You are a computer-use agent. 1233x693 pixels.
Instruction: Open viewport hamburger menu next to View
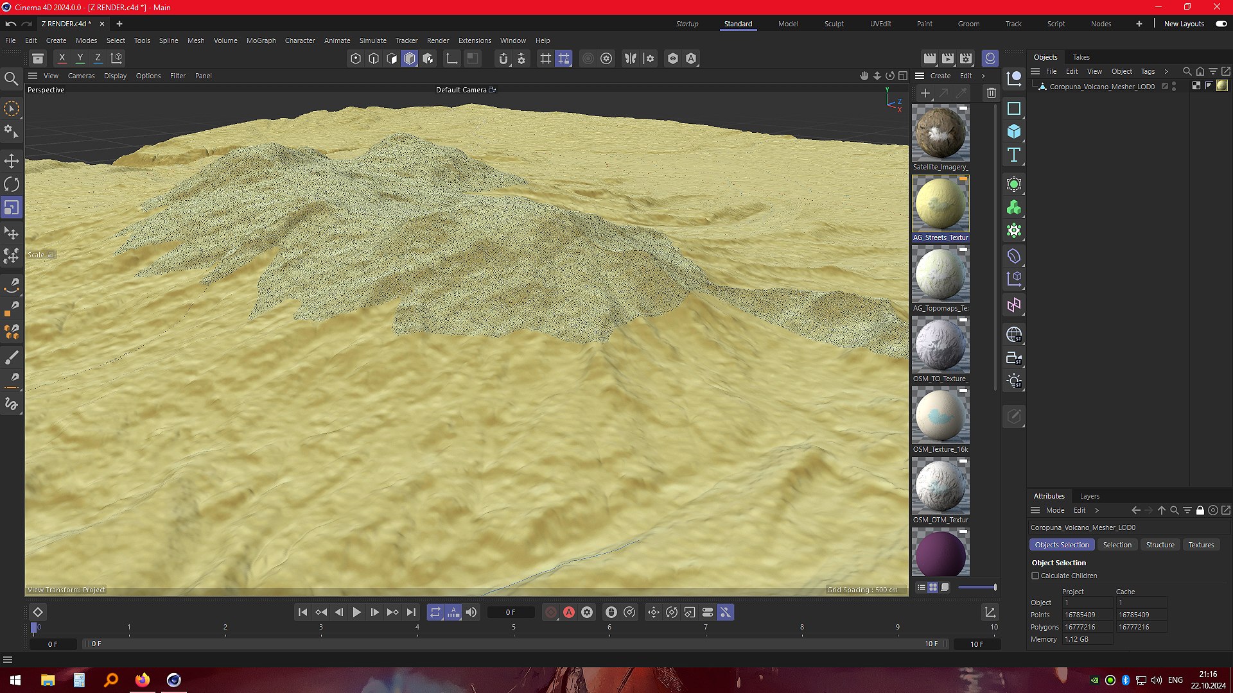(33, 76)
